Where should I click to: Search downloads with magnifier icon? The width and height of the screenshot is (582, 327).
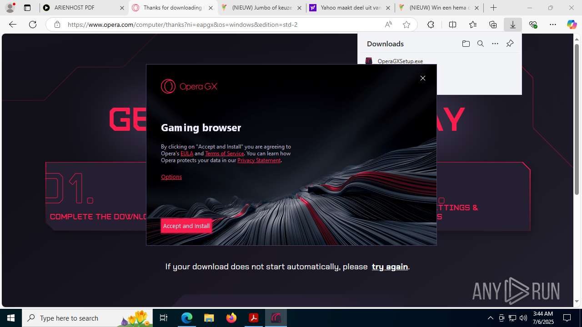click(480, 44)
